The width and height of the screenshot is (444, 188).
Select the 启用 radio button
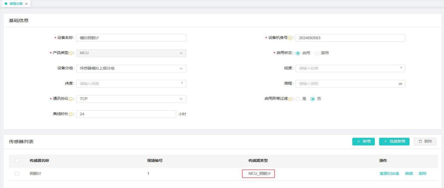click(298, 53)
